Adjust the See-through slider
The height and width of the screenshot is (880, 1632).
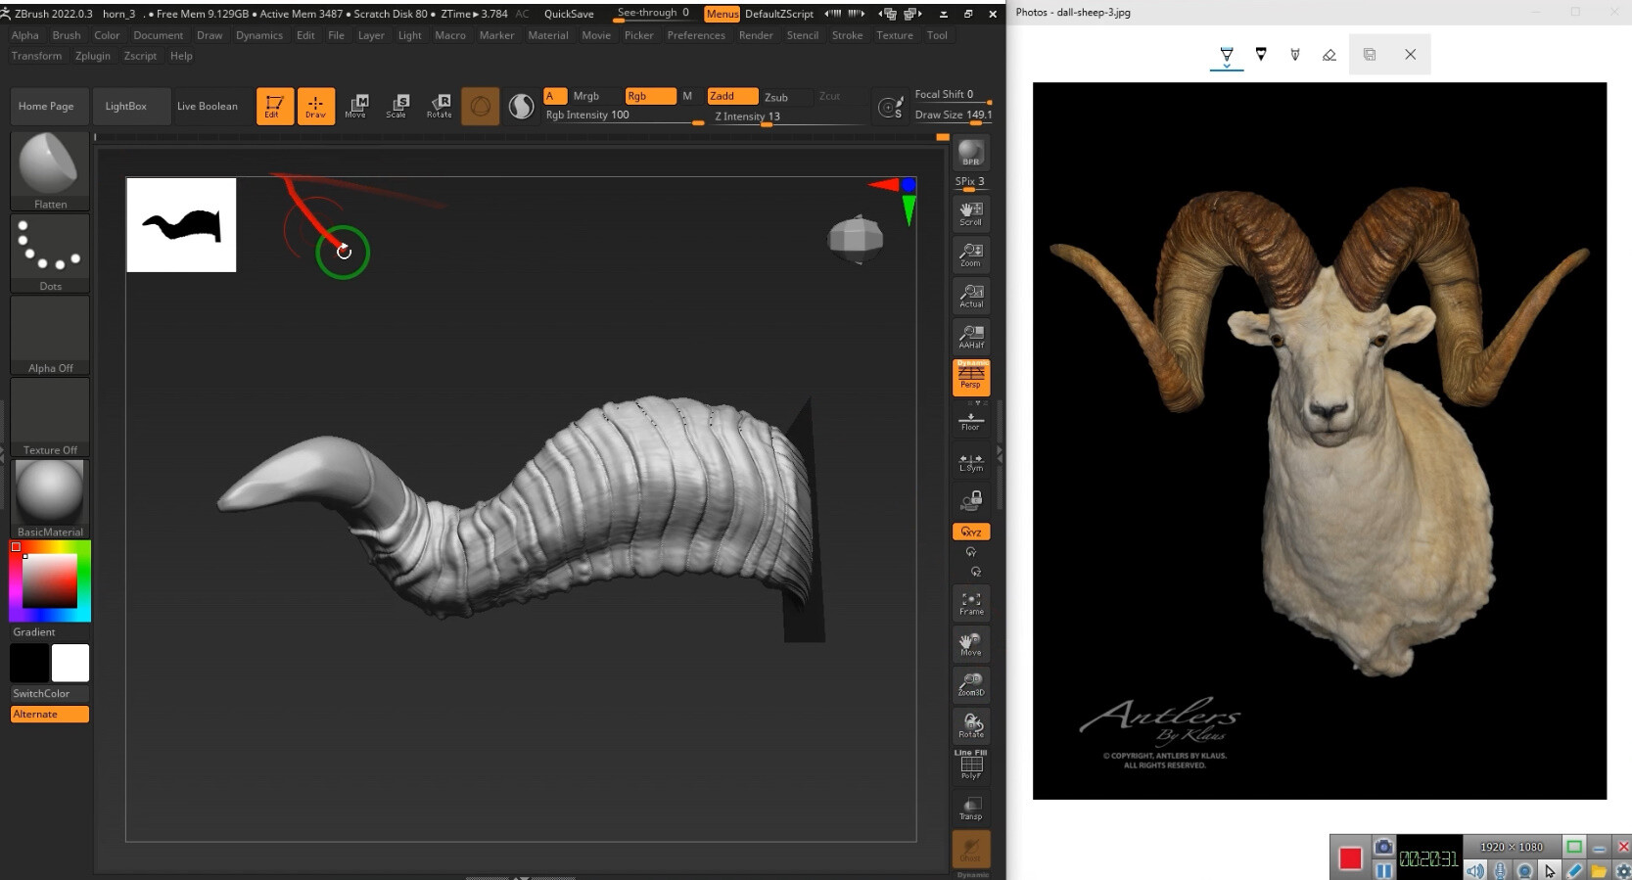pos(653,14)
